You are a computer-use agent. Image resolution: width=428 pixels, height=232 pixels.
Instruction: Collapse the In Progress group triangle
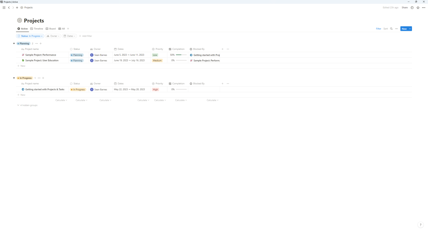click(x=14, y=78)
